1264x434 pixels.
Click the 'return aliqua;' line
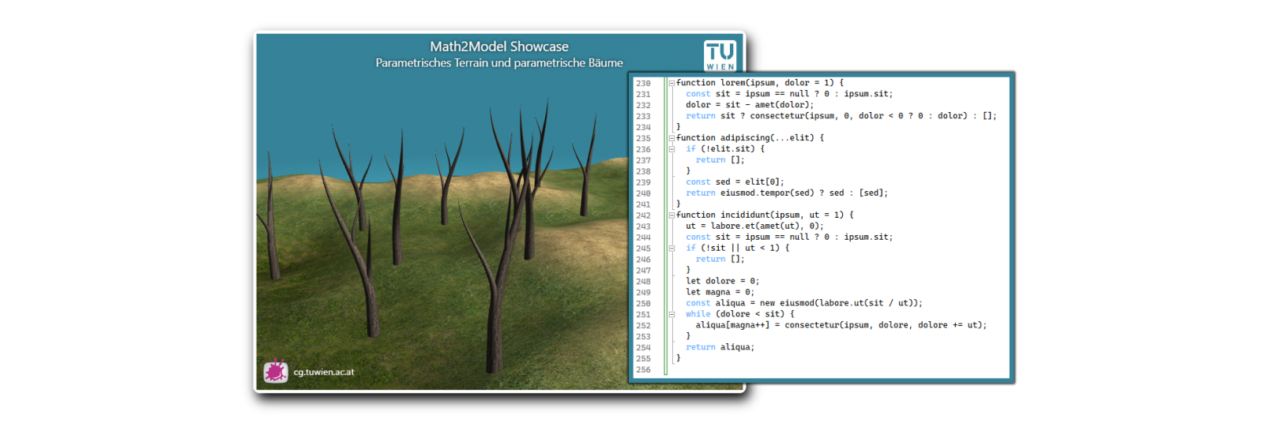[720, 348]
